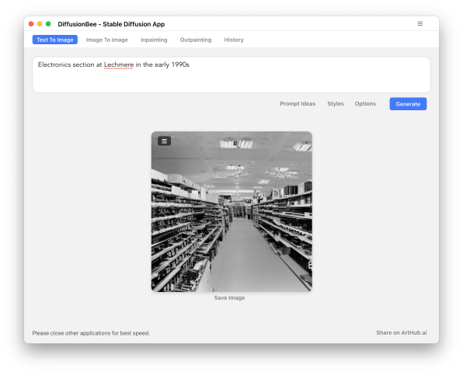Switch to Inpainting tab
This screenshot has height=375, width=463.
[154, 40]
